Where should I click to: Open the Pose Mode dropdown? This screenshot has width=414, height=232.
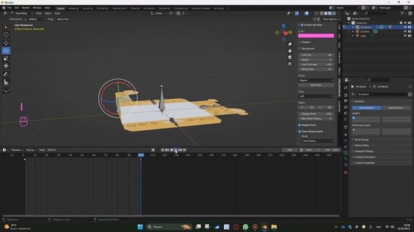coord(22,13)
